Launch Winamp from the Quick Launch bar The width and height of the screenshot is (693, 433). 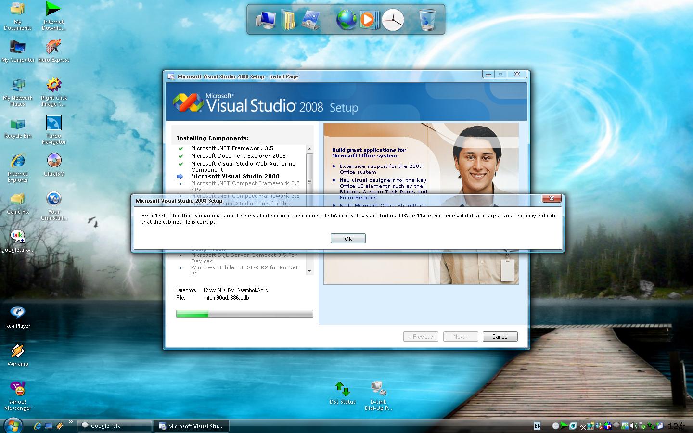(60, 426)
